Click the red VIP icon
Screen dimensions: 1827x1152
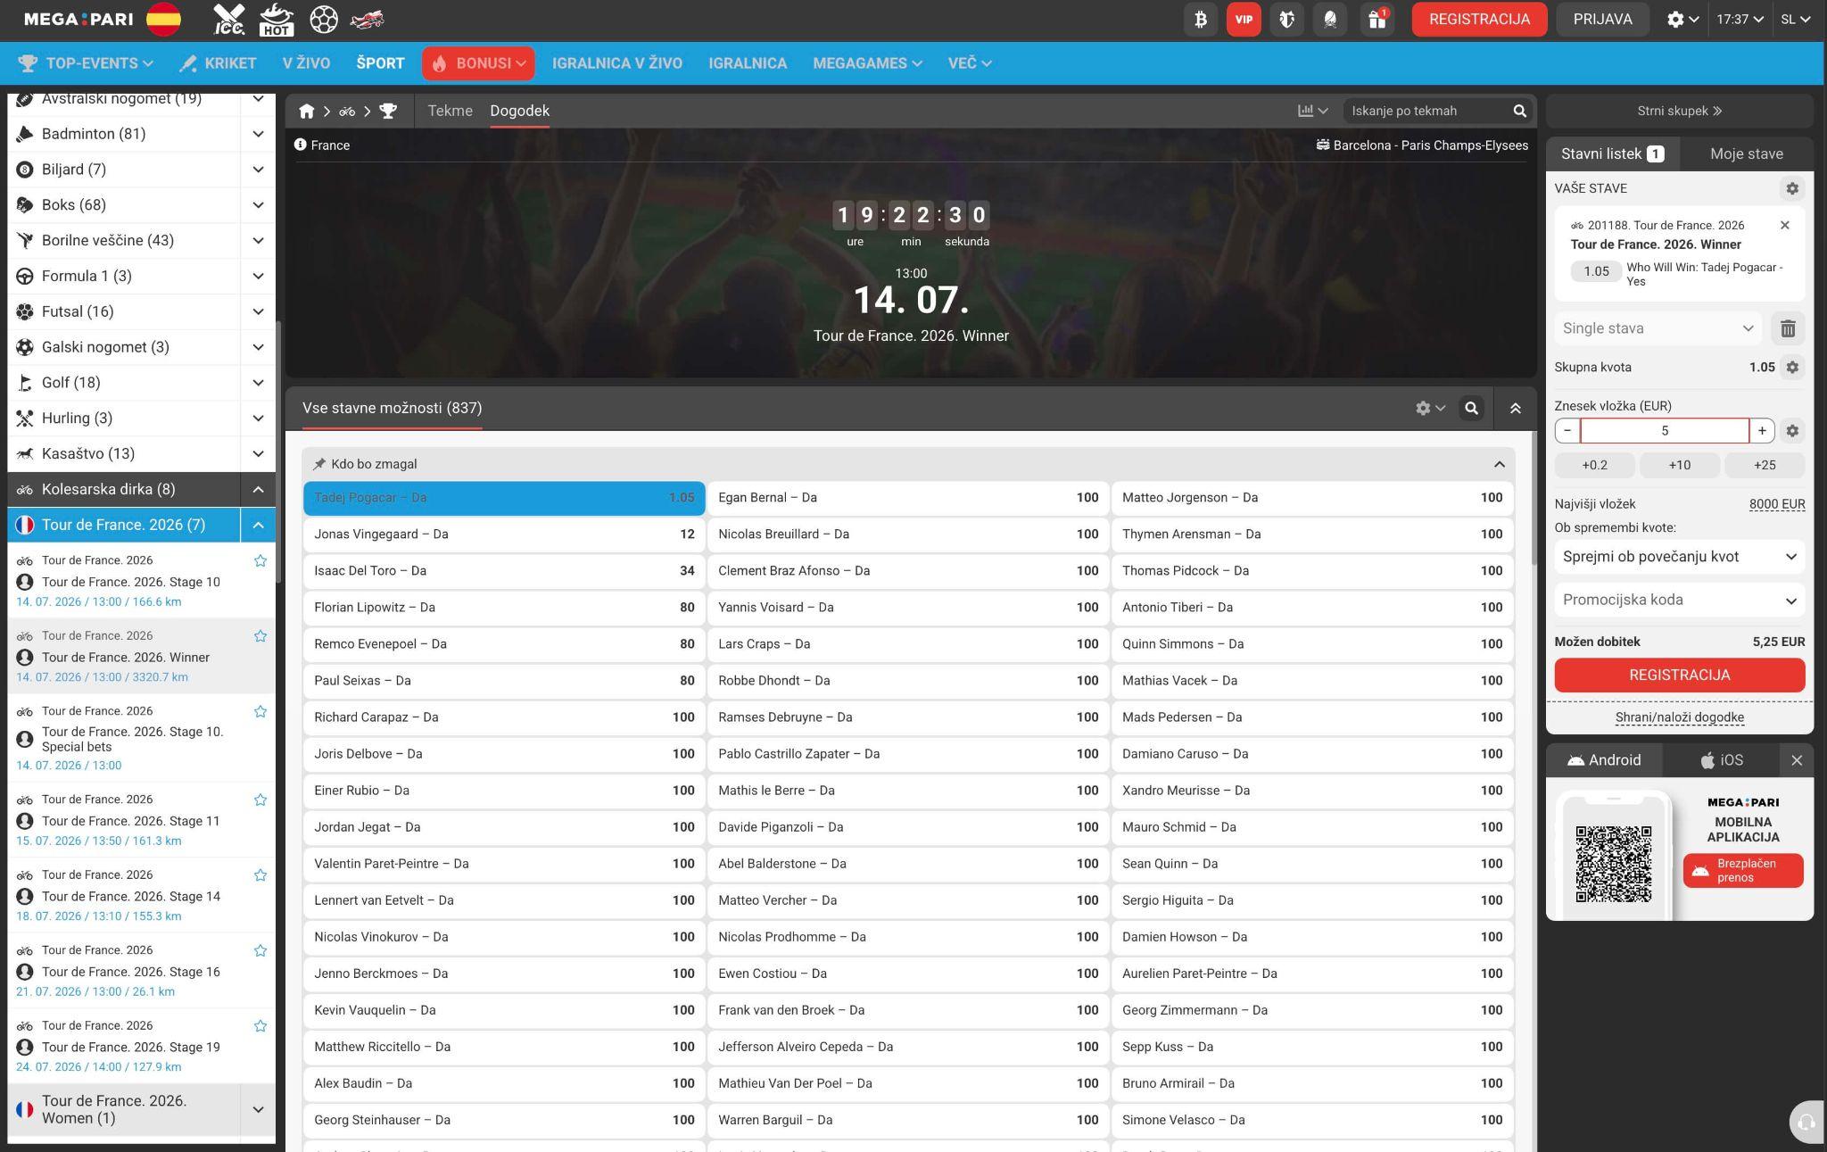[1244, 19]
